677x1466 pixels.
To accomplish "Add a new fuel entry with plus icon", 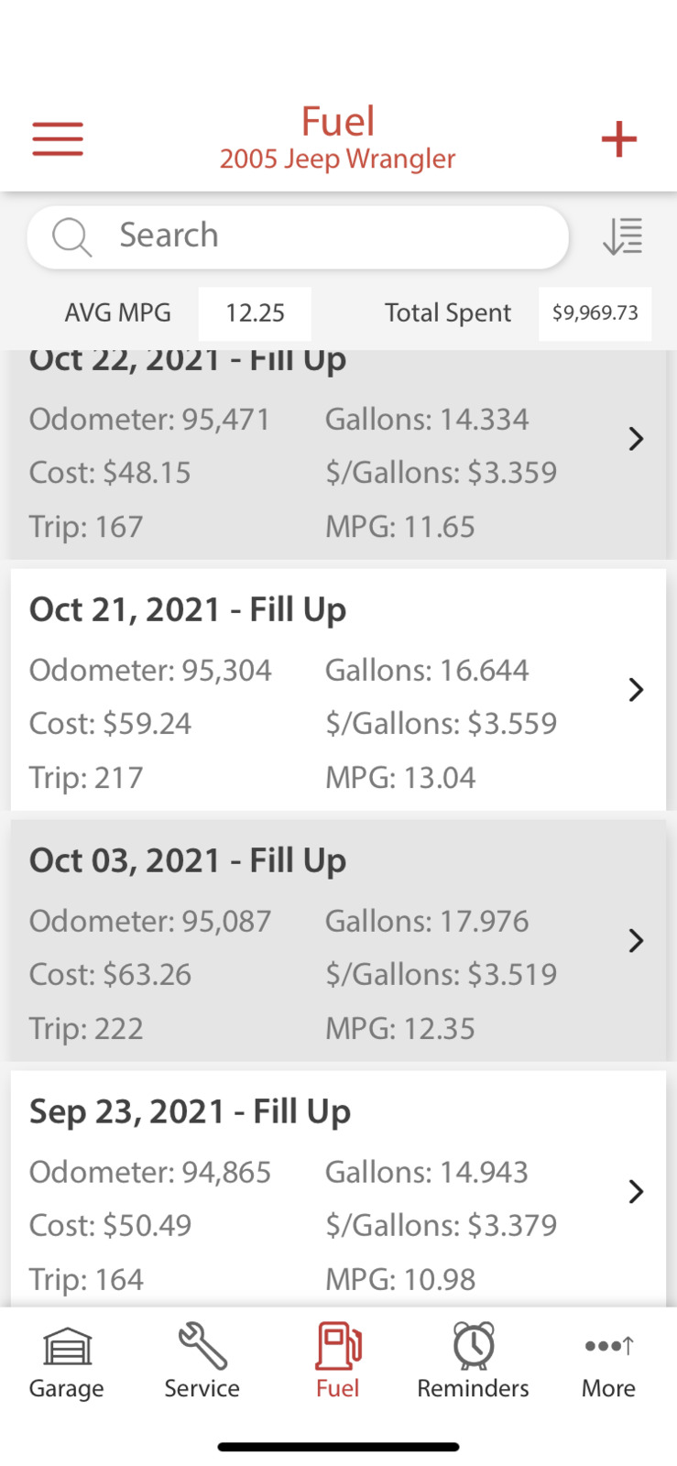I will pyautogui.click(x=618, y=139).
